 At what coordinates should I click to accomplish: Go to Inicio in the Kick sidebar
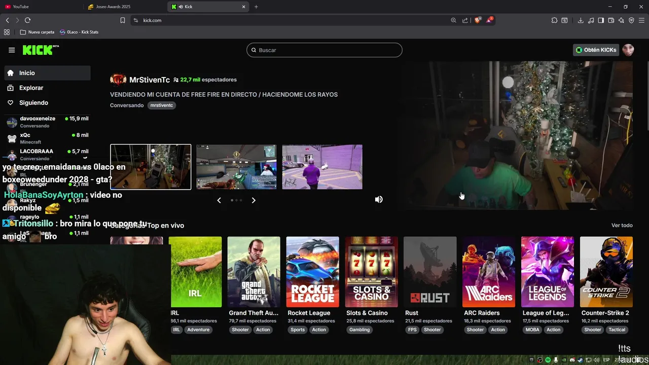[47, 73]
